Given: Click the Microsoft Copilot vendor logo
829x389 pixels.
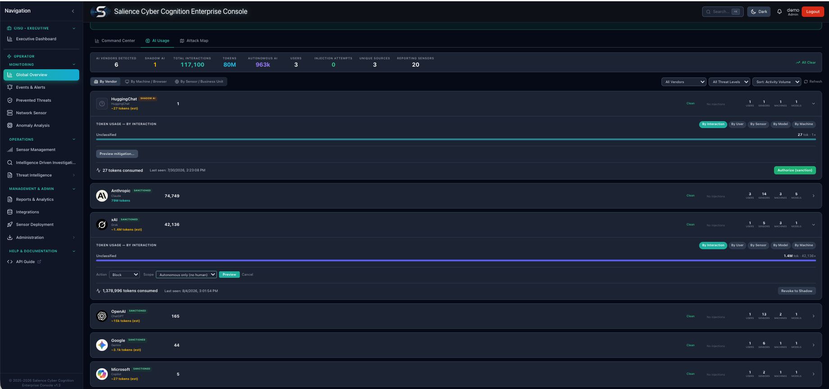Looking at the screenshot, I should click(x=102, y=374).
